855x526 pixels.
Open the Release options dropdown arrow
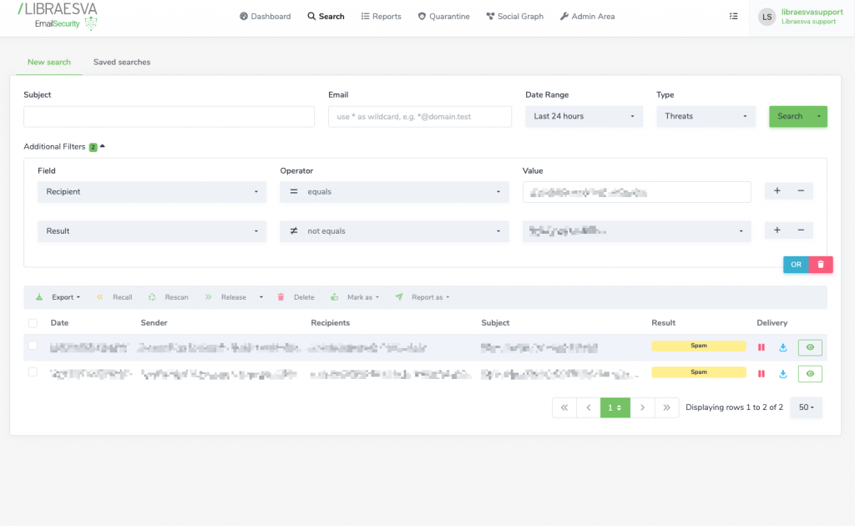(261, 297)
